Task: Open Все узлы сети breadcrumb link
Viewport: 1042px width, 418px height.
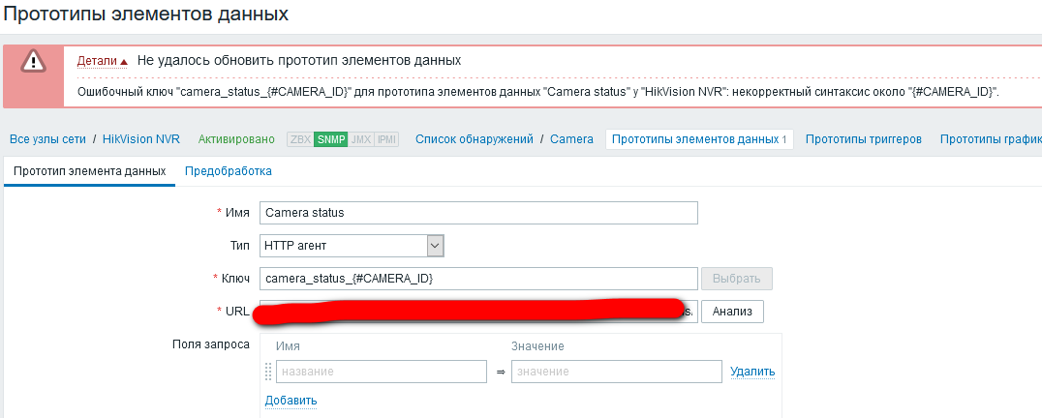Action: 47,139
